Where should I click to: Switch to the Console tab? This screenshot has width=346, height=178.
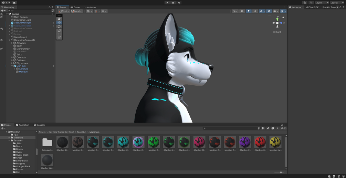pos(39,125)
